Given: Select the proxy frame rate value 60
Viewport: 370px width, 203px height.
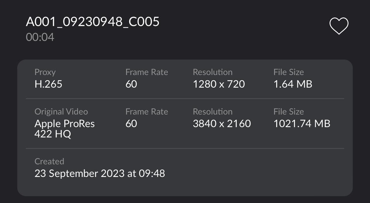Looking at the screenshot, I should click(x=131, y=84).
